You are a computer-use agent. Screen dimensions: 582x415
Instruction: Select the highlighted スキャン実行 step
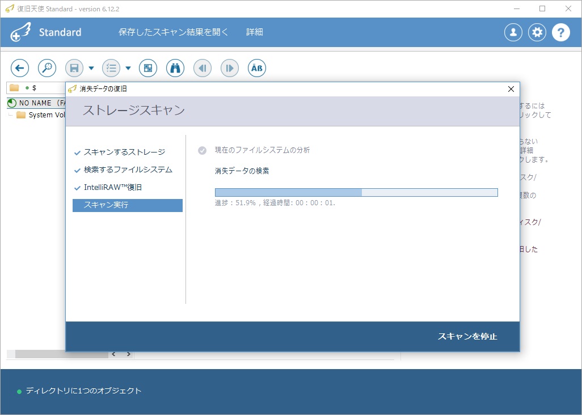click(x=128, y=205)
